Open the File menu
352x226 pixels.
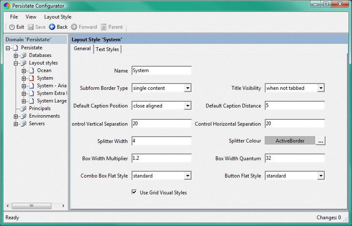click(14, 17)
